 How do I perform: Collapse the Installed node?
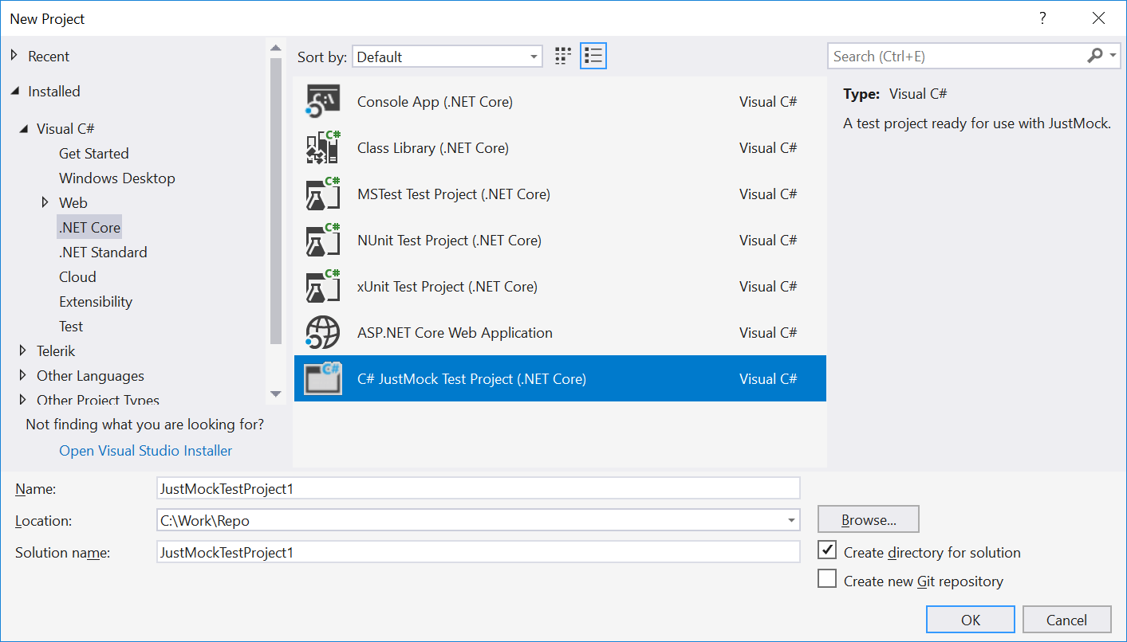tap(14, 92)
